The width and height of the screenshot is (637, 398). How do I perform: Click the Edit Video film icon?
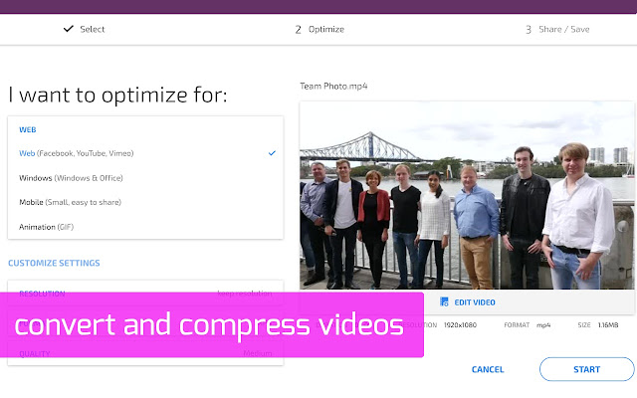(x=444, y=301)
